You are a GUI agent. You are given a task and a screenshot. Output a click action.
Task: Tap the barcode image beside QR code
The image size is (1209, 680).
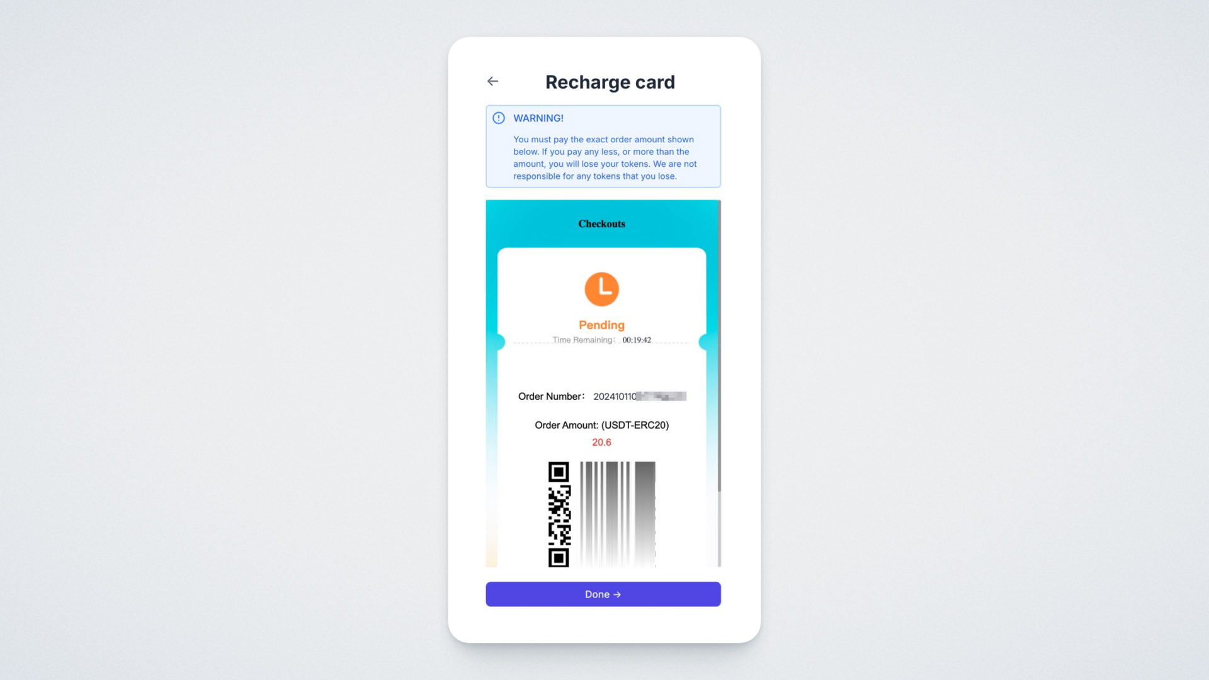click(617, 514)
